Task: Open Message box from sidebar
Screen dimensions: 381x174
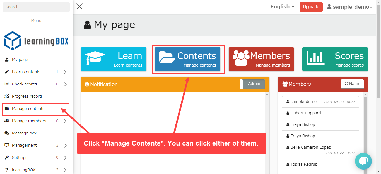Action: pyautogui.click(x=24, y=133)
